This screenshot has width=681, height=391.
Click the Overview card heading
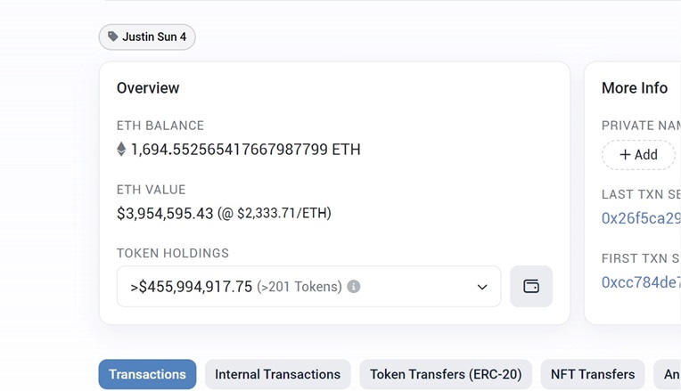click(148, 88)
